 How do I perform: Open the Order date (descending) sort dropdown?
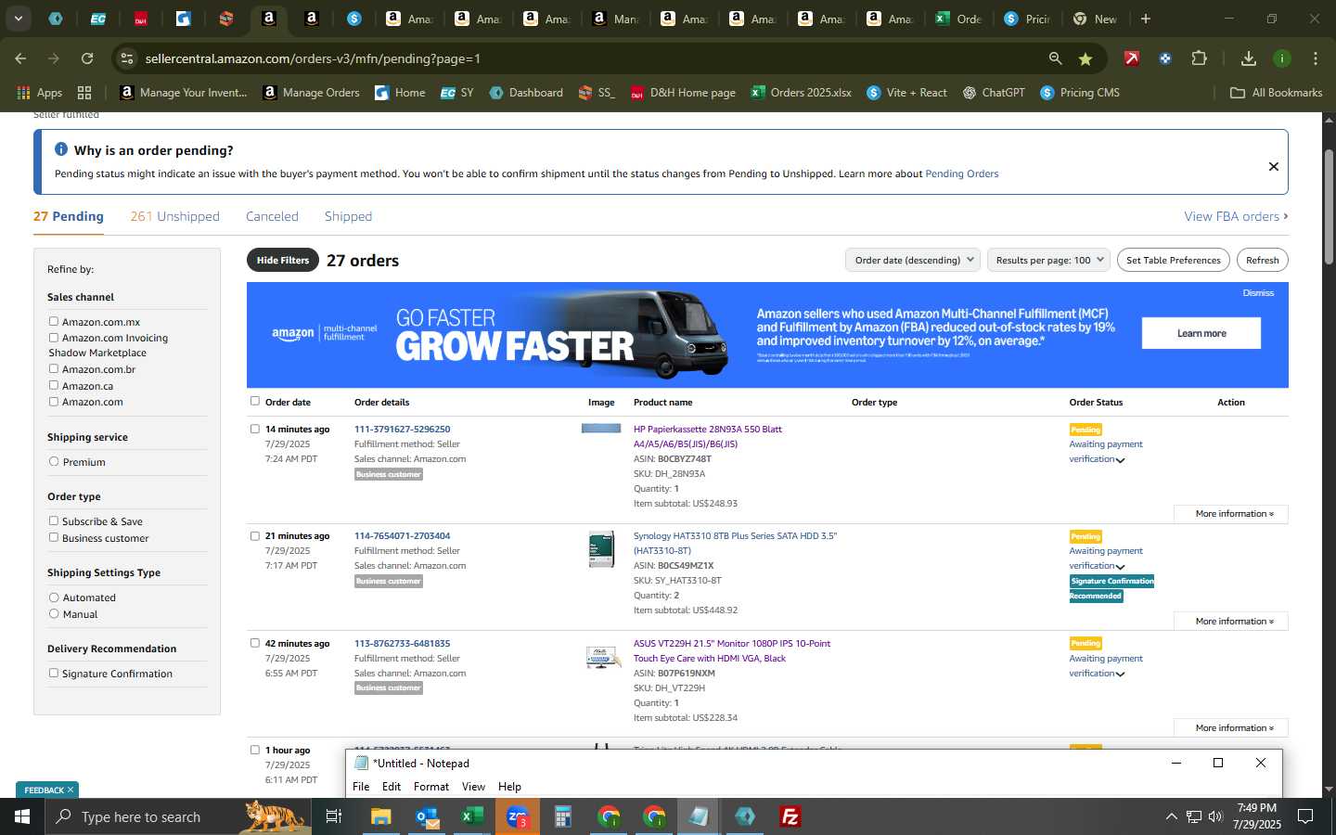tap(913, 260)
